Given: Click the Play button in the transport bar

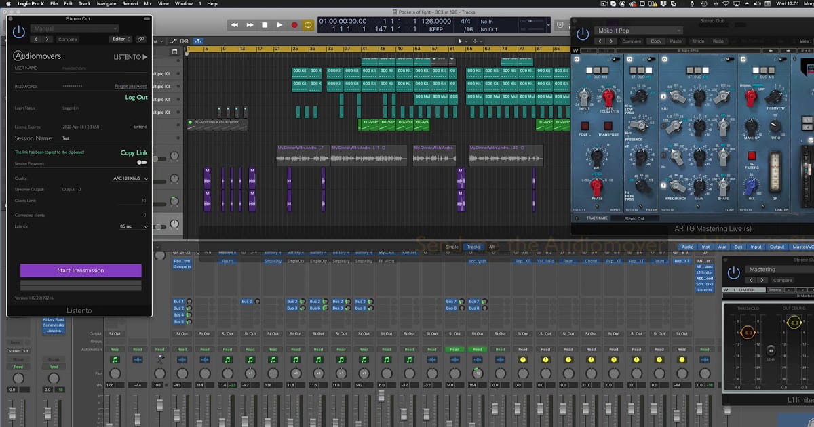Looking at the screenshot, I should click(x=279, y=25).
